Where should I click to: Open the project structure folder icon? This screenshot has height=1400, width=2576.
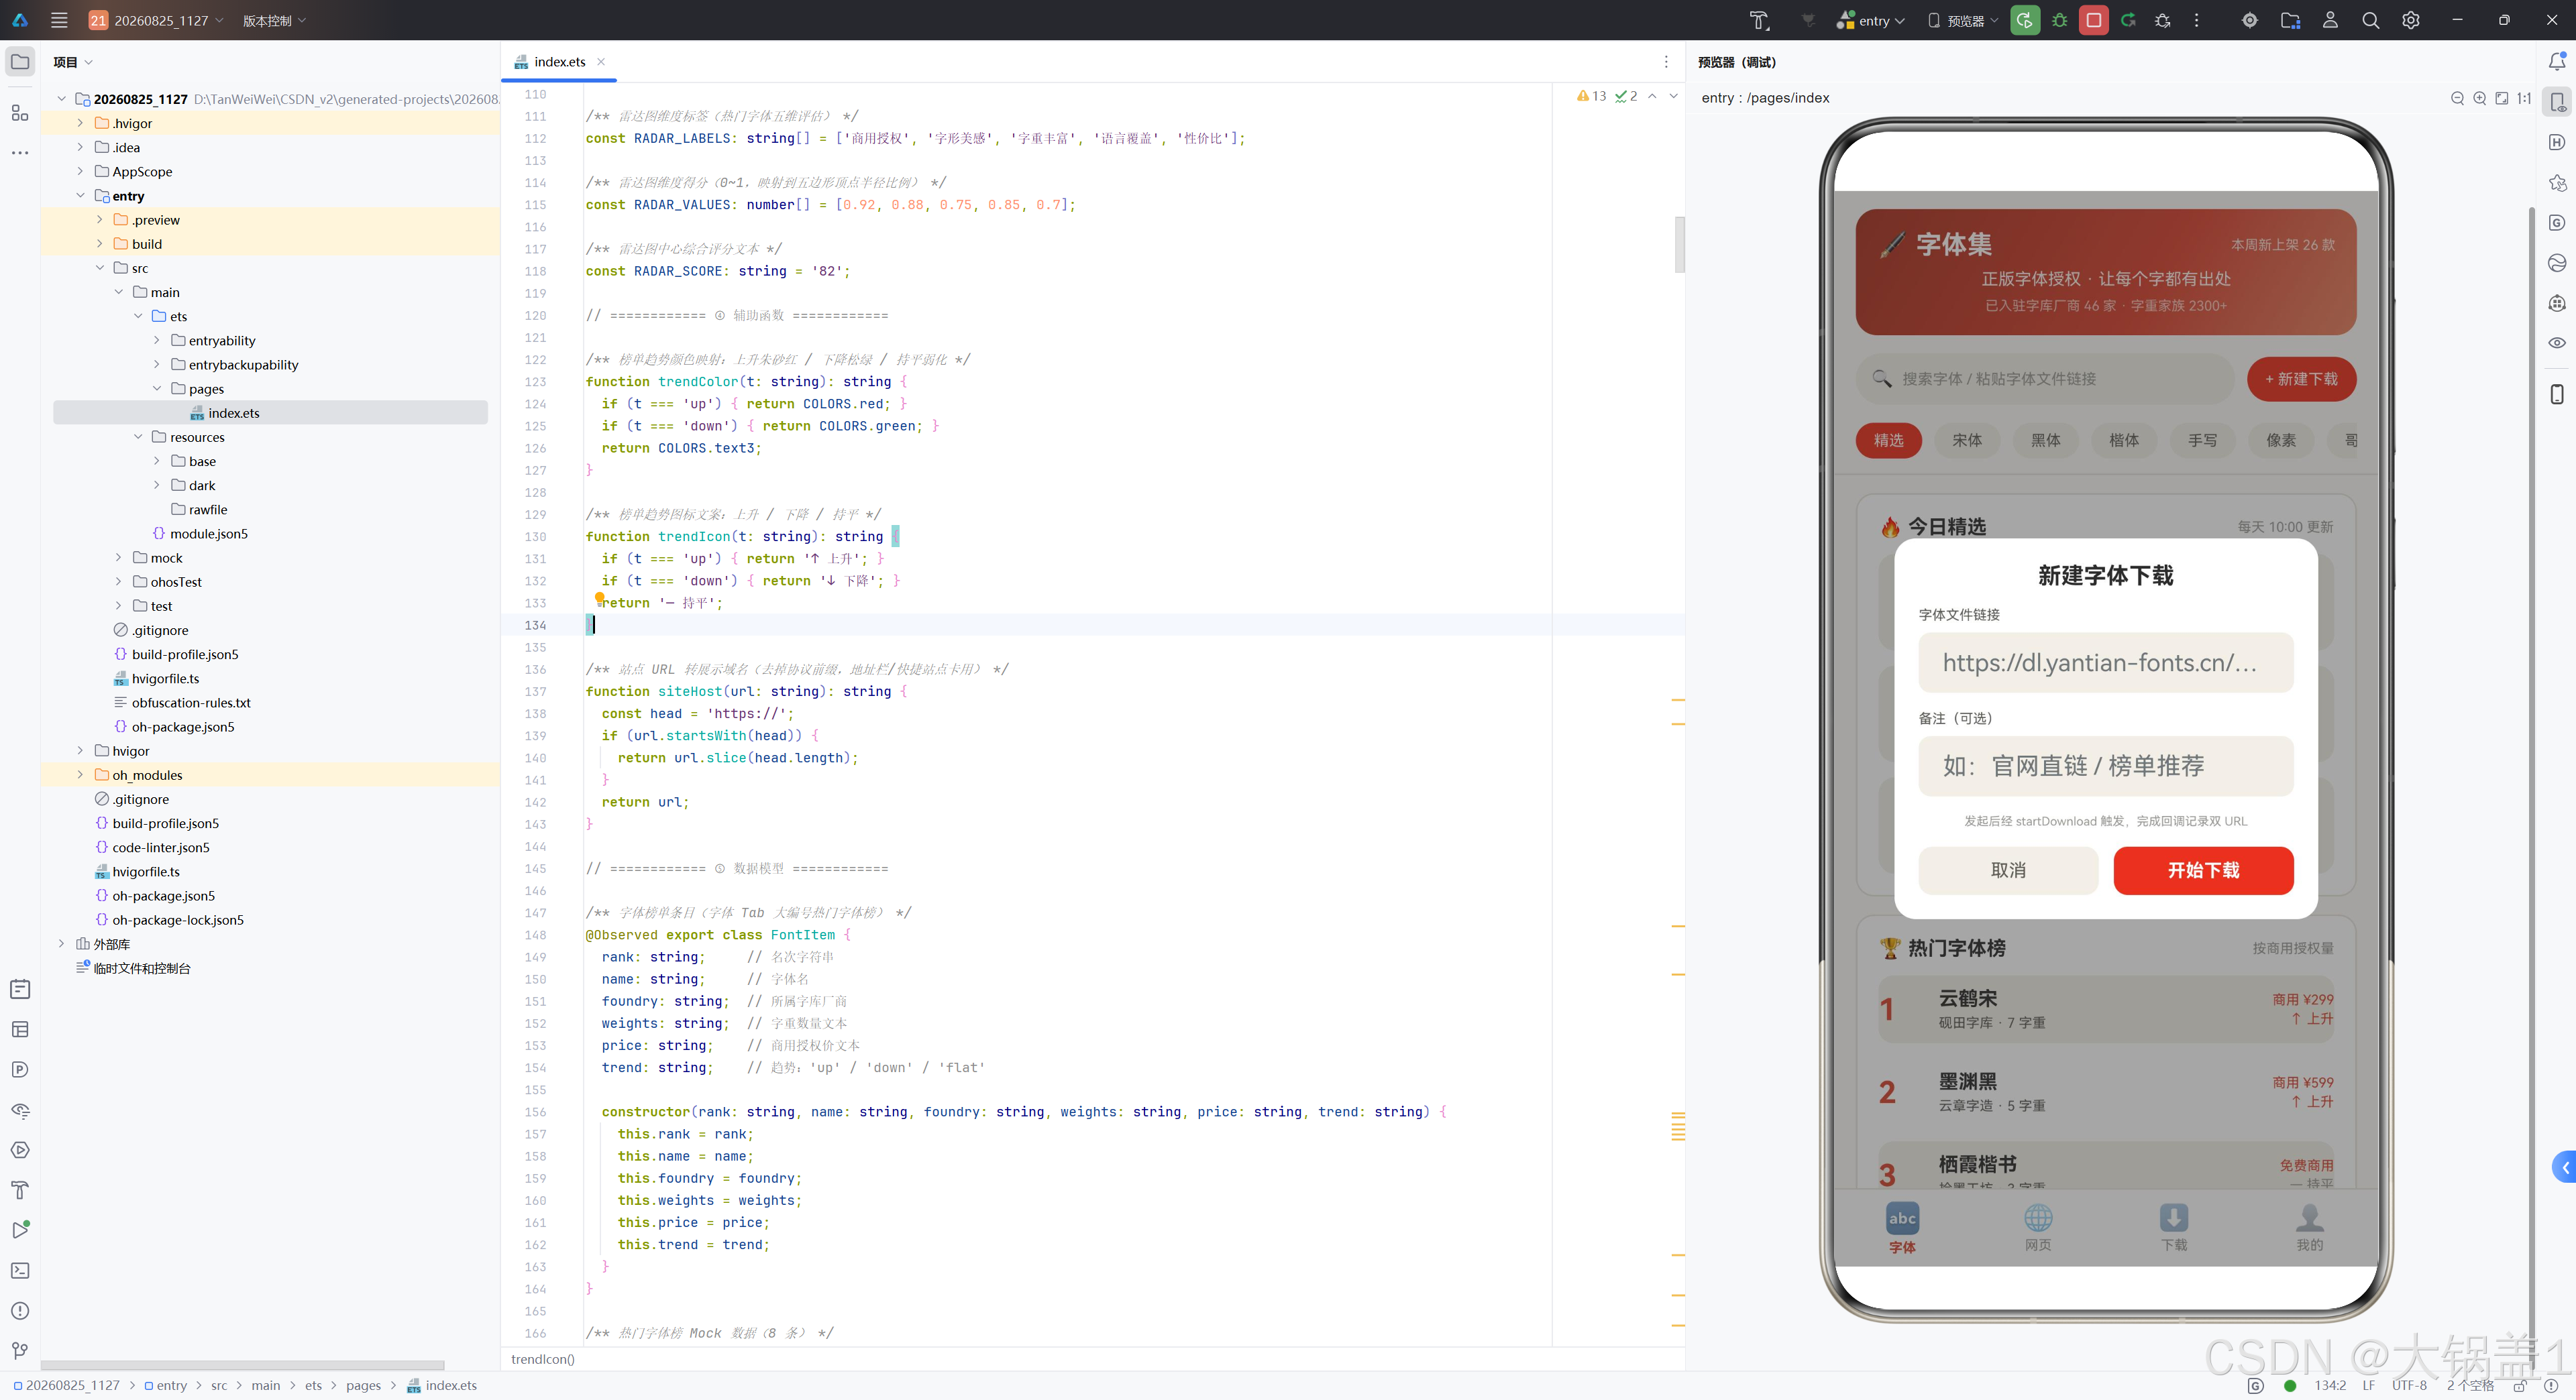(x=2290, y=20)
